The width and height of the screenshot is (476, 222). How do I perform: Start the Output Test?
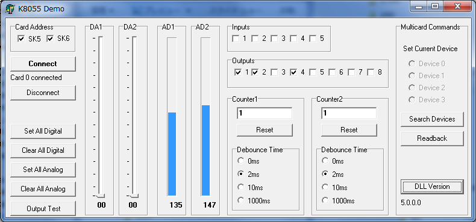pyautogui.click(x=43, y=209)
